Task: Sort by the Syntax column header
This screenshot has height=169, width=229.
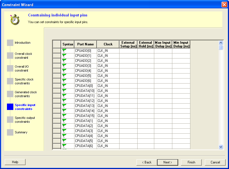Action: click(68, 44)
